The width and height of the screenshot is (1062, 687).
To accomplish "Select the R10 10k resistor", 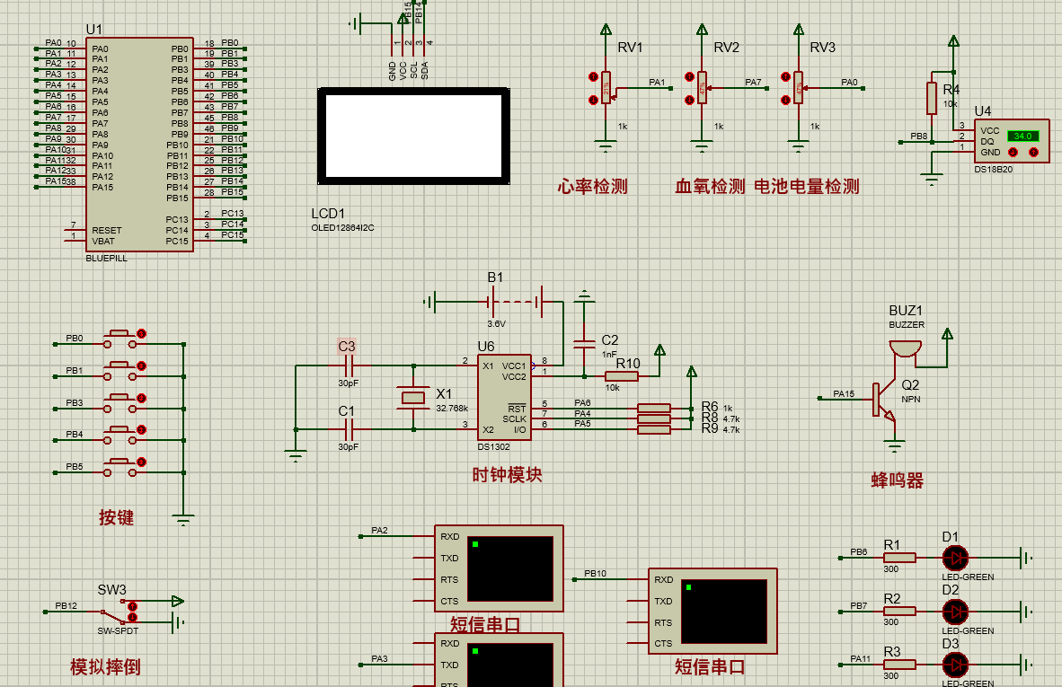I will coord(621,376).
